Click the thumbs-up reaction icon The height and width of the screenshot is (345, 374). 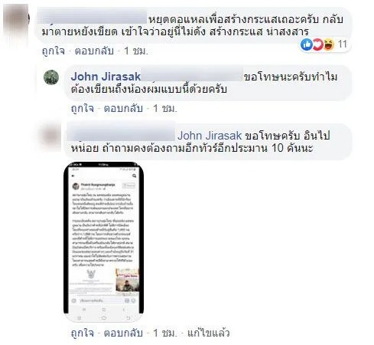point(306,44)
